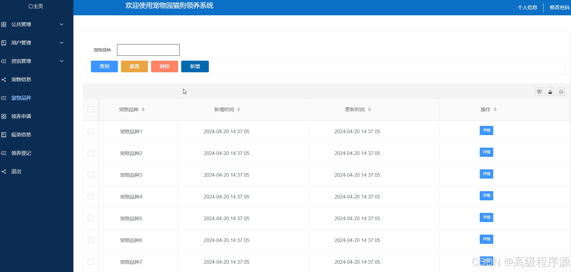The image size is (571, 272).
Task: Click the red 删除 button
Action: pos(165,66)
